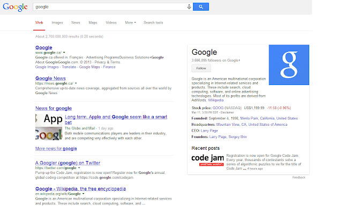This screenshot has height=214, width=343.
Task: Click the Feedback link below panel
Action: pyautogui.click(x=299, y=177)
